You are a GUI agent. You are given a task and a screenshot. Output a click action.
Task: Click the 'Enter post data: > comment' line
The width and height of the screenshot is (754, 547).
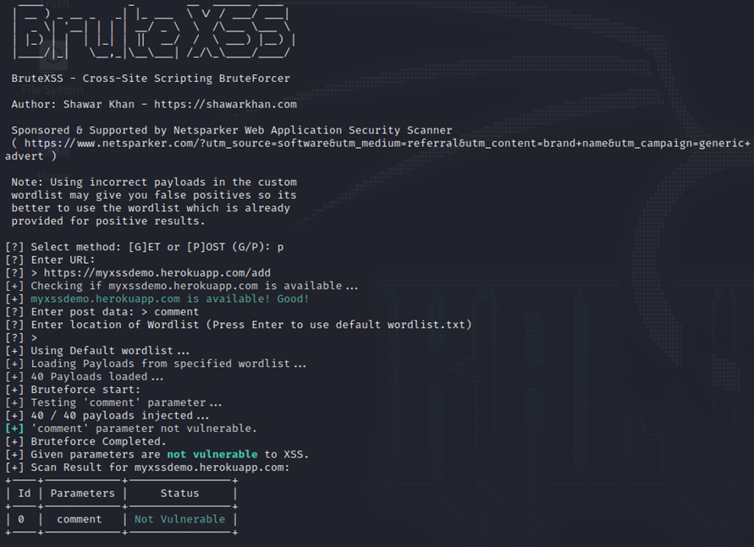coord(102,312)
